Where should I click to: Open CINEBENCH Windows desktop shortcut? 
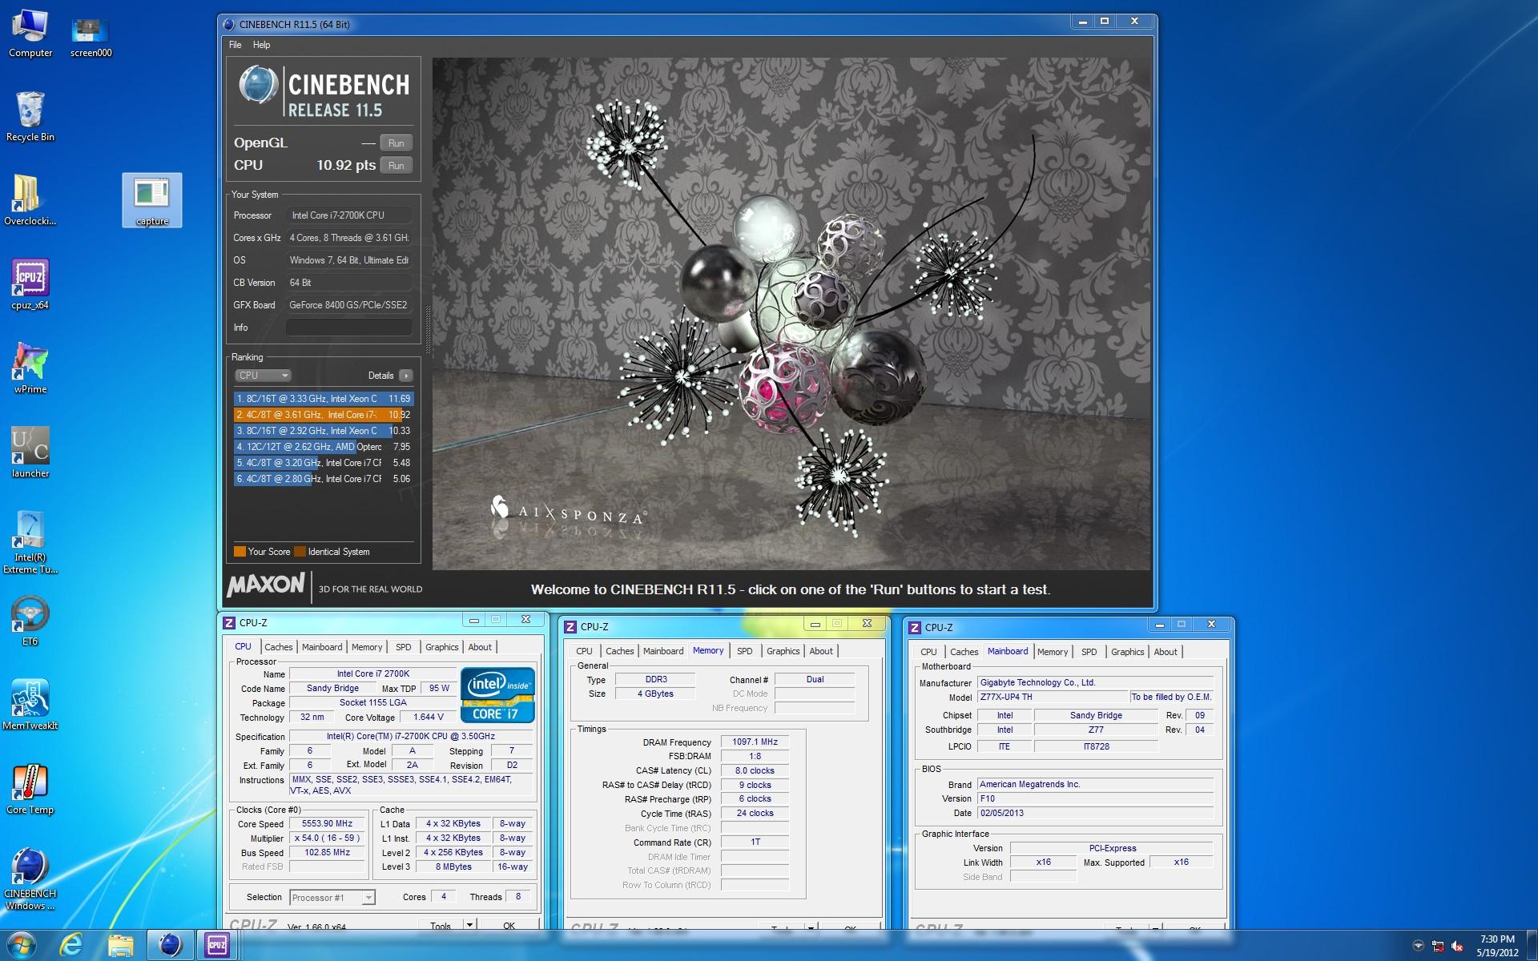(30, 879)
